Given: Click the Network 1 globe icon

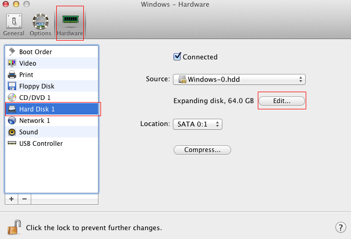Looking at the screenshot, I should (x=12, y=120).
